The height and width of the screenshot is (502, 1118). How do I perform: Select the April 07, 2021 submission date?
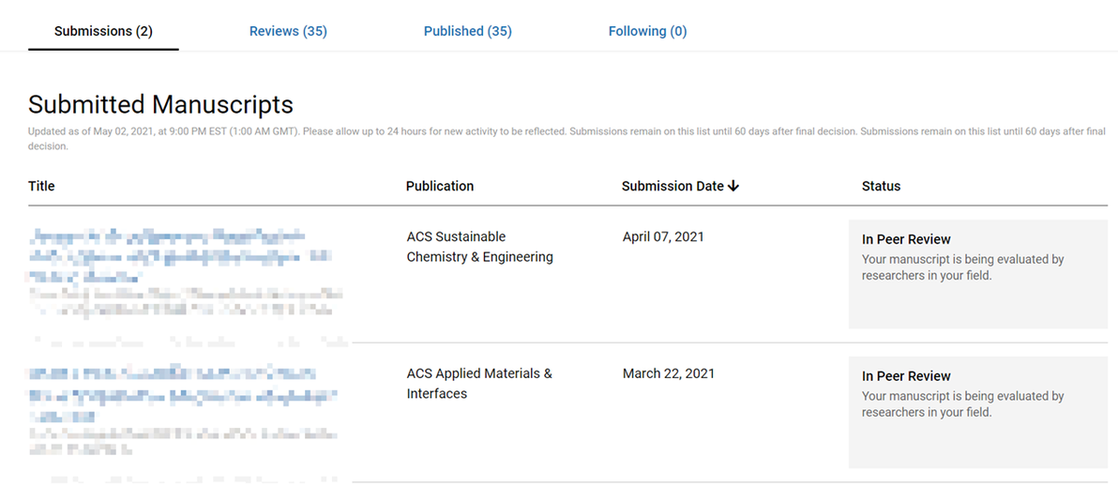coord(663,237)
